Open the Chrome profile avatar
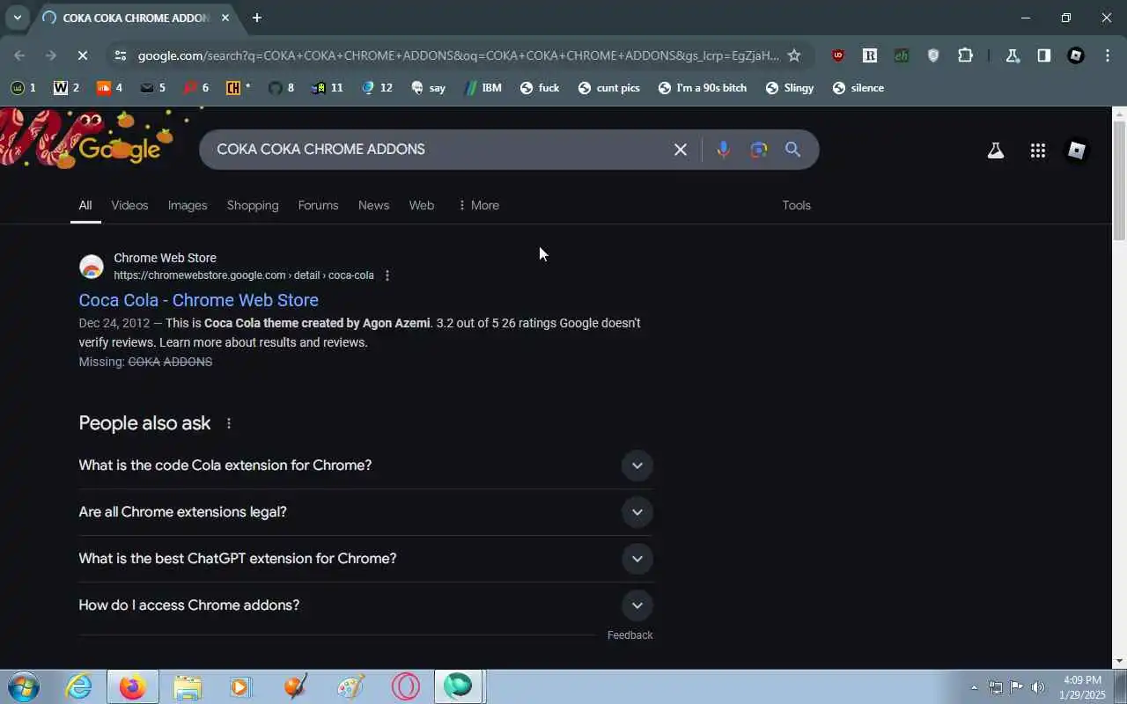Image resolution: width=1127 pixels, height=704 pixels. 1075,55
